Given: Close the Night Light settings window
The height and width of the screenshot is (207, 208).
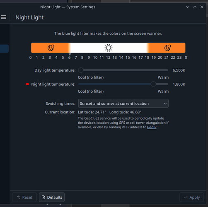Looking at the screenshot, I should (202, 7).
